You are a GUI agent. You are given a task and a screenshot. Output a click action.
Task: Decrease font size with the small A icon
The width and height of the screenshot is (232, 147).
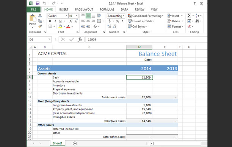pos(76,21)
